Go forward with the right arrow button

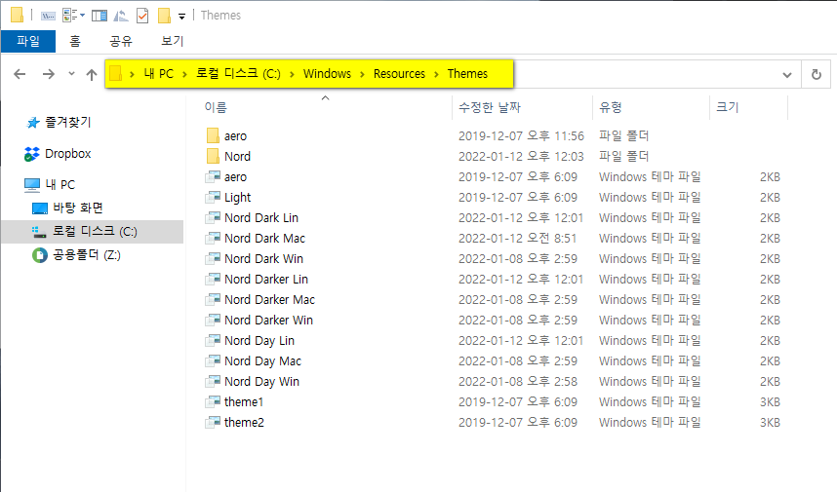pos(49,74)
